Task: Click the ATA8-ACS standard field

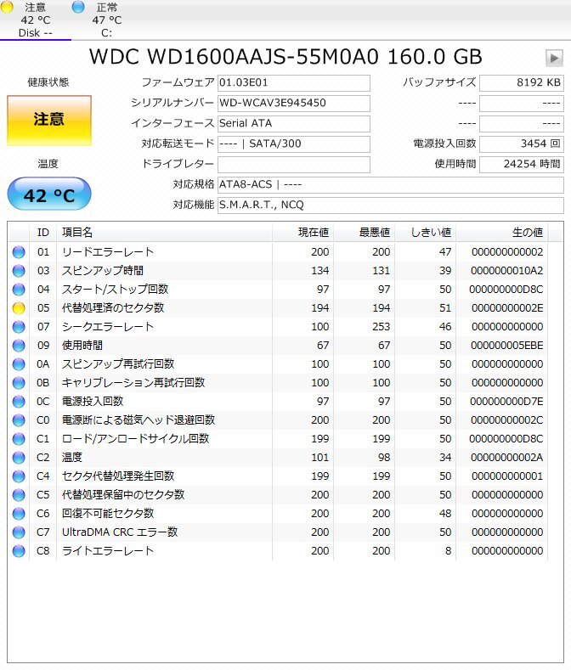Action: pyautogui.click(x=390, y=184)
